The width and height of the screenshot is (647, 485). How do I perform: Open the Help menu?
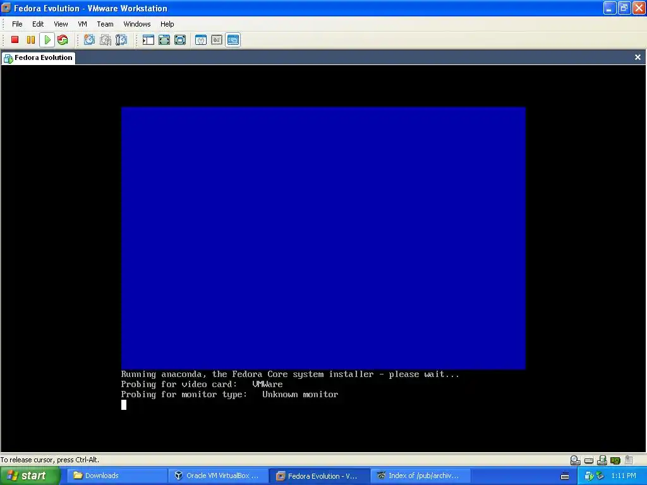coord(167,24)
